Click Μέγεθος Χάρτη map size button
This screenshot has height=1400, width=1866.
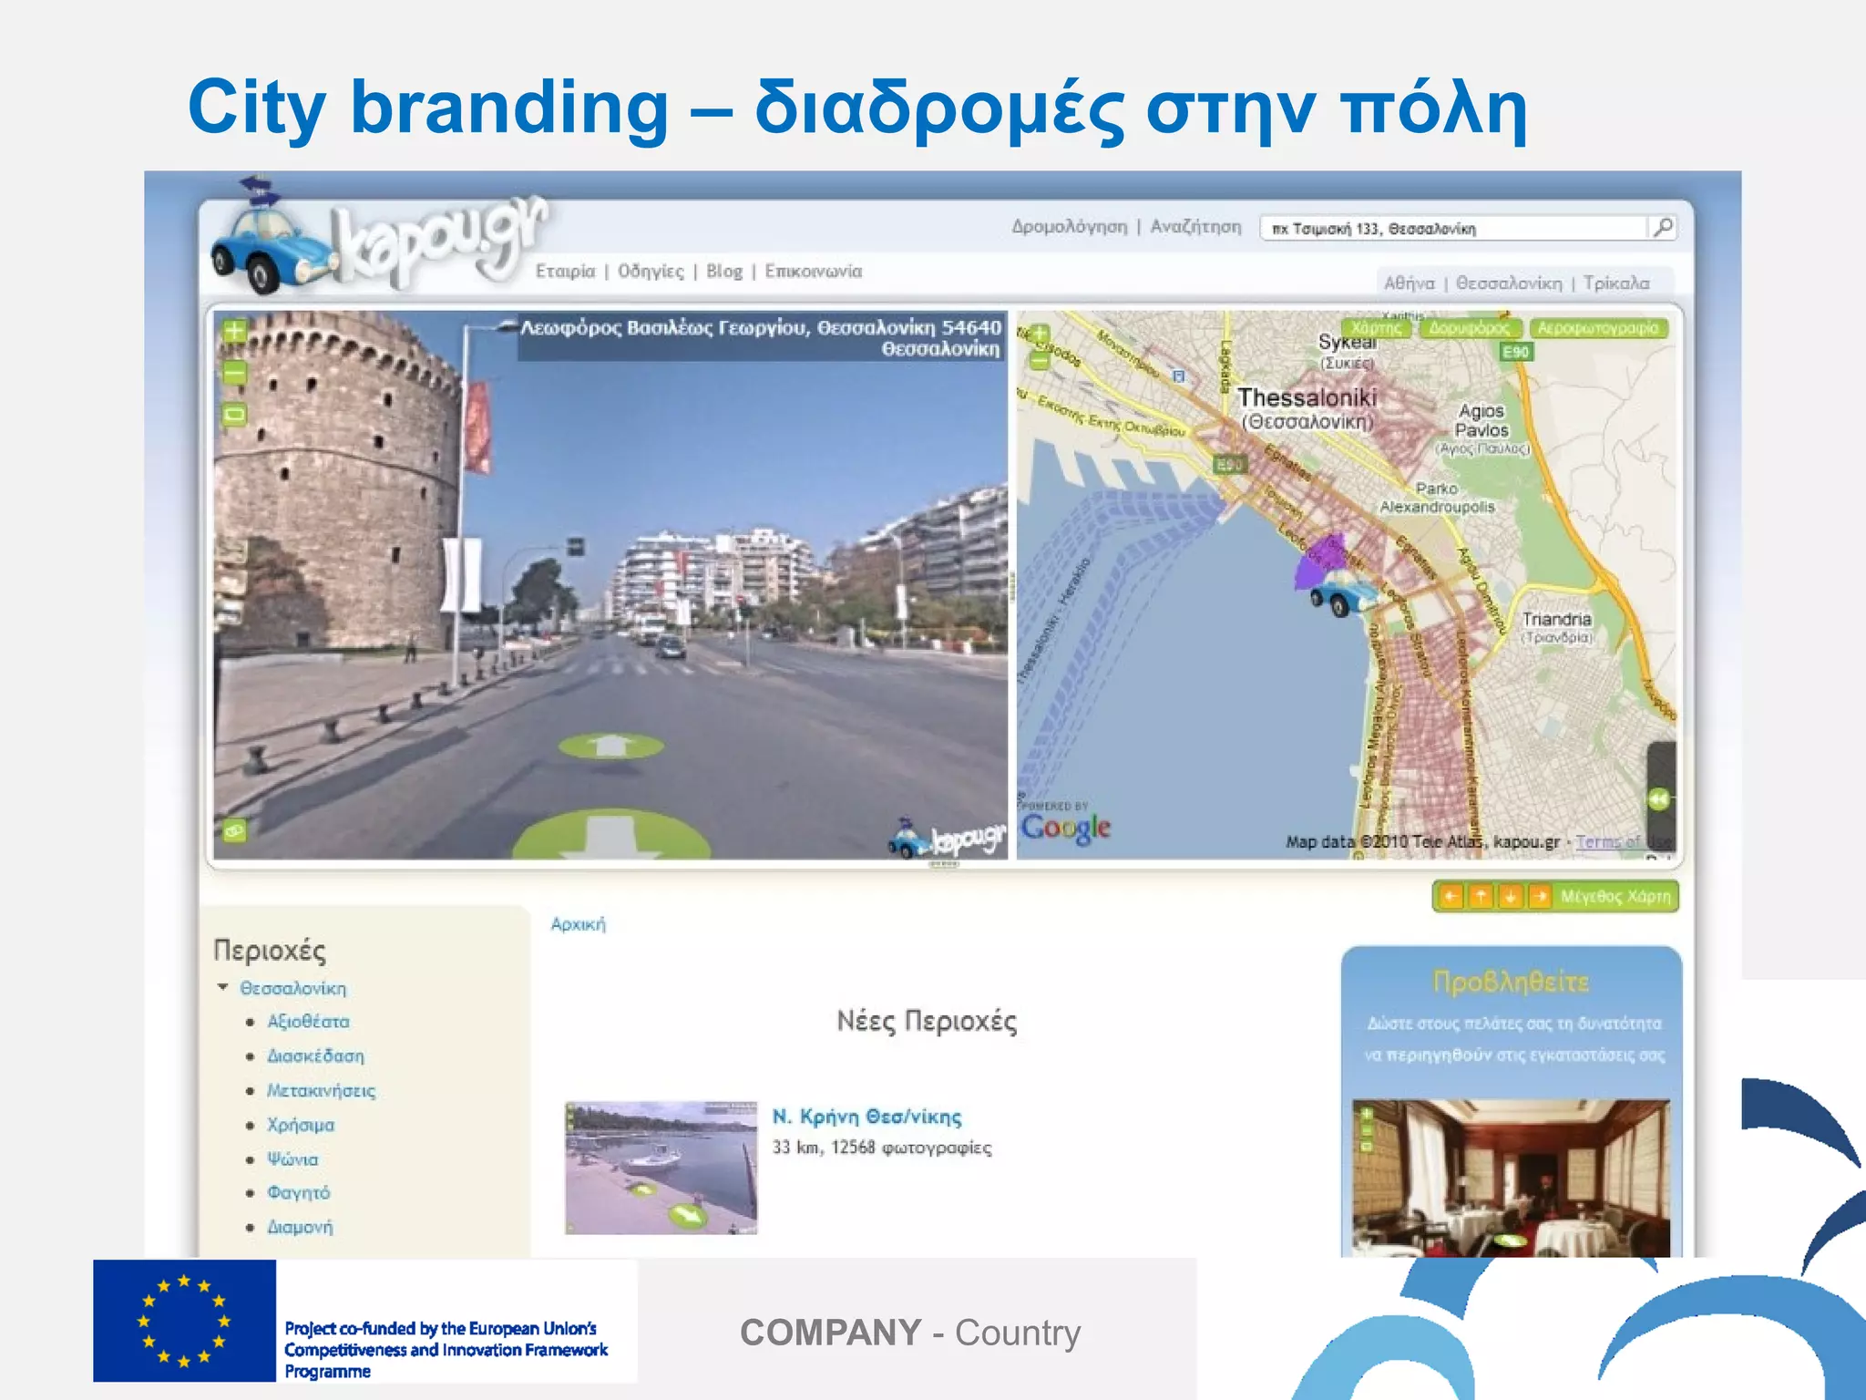point(1615,896)
